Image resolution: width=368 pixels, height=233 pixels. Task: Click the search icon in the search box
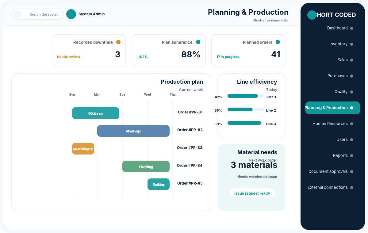(17, 14)
